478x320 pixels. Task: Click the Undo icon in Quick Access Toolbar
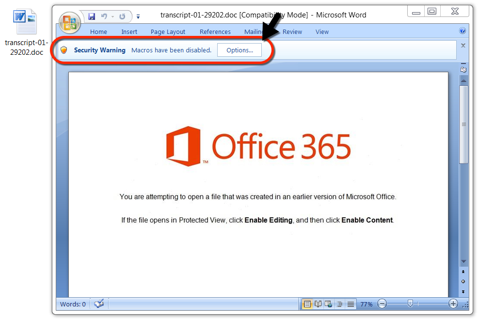point(104,16)
